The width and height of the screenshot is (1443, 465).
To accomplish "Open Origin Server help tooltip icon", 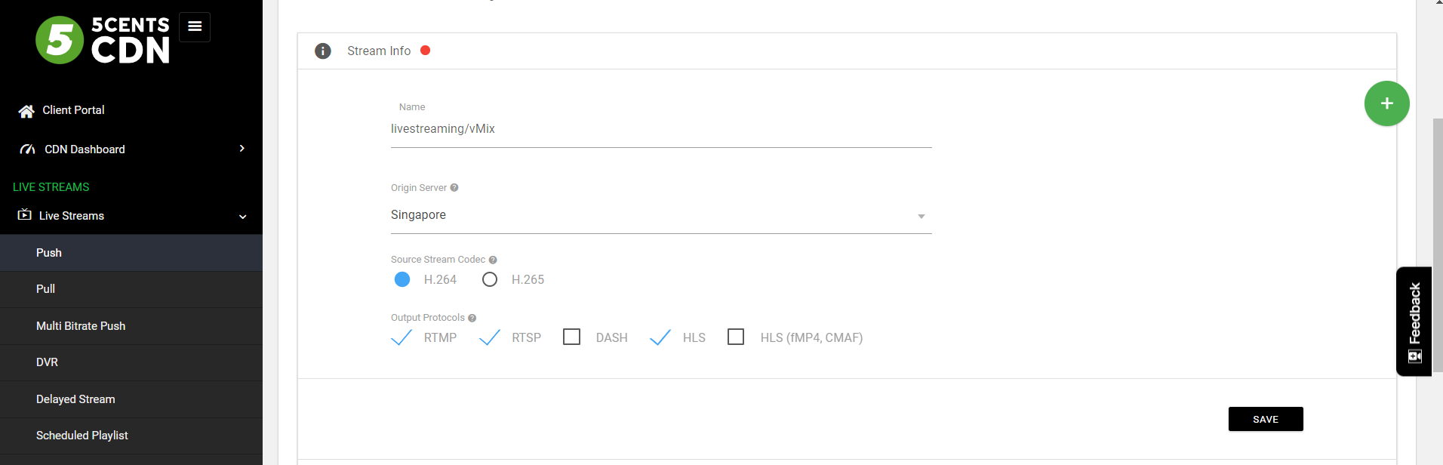I will tap(454, 188).
